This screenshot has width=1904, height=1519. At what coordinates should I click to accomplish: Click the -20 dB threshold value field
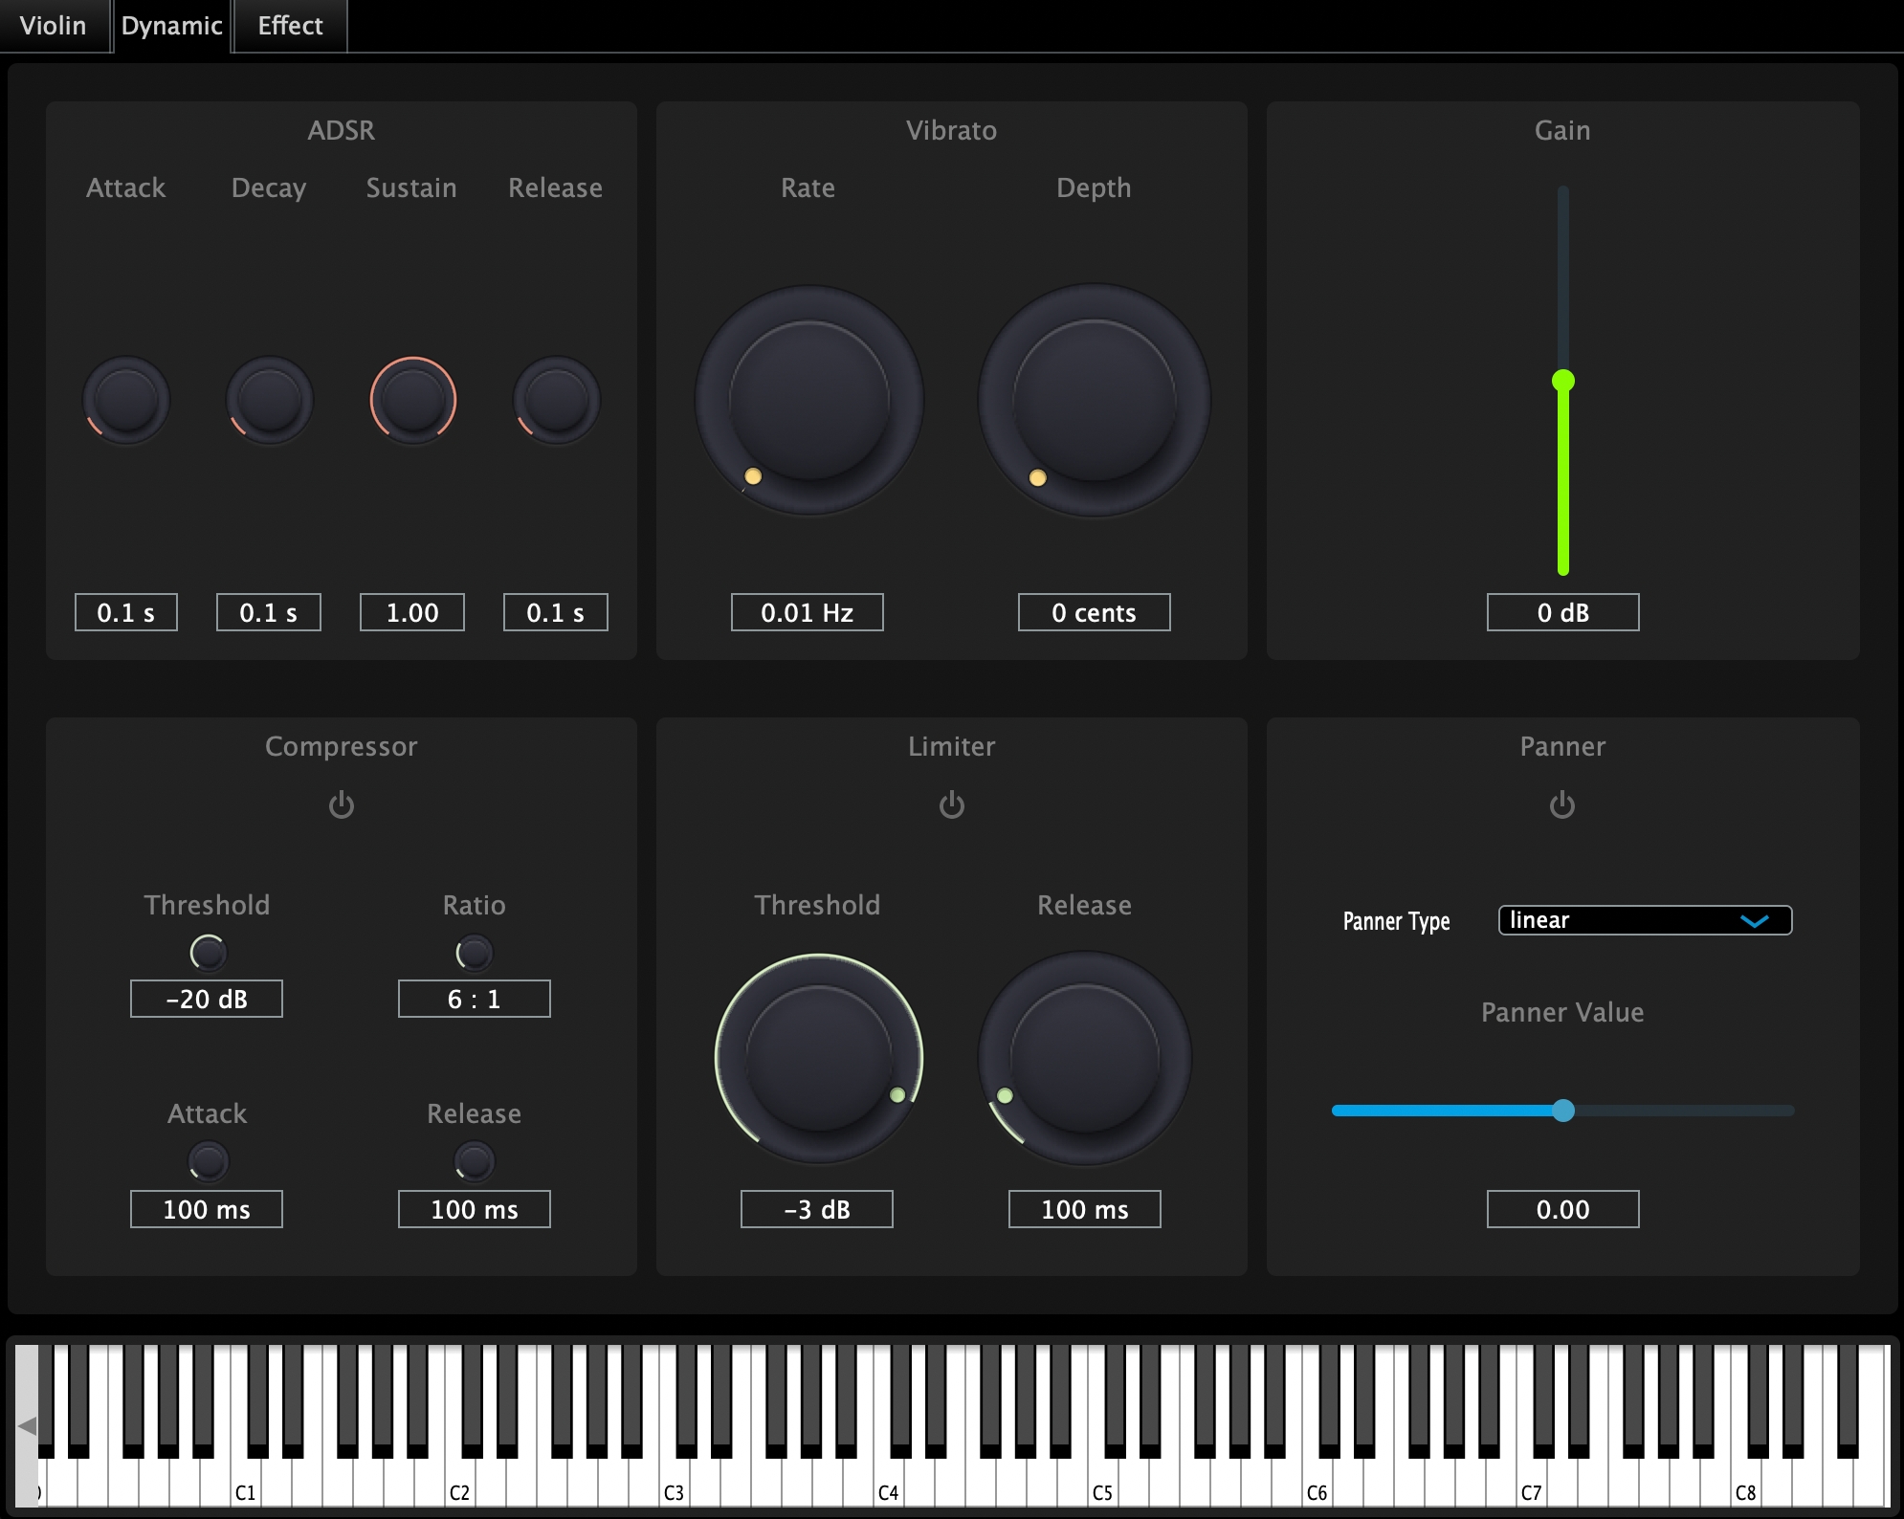207,999
